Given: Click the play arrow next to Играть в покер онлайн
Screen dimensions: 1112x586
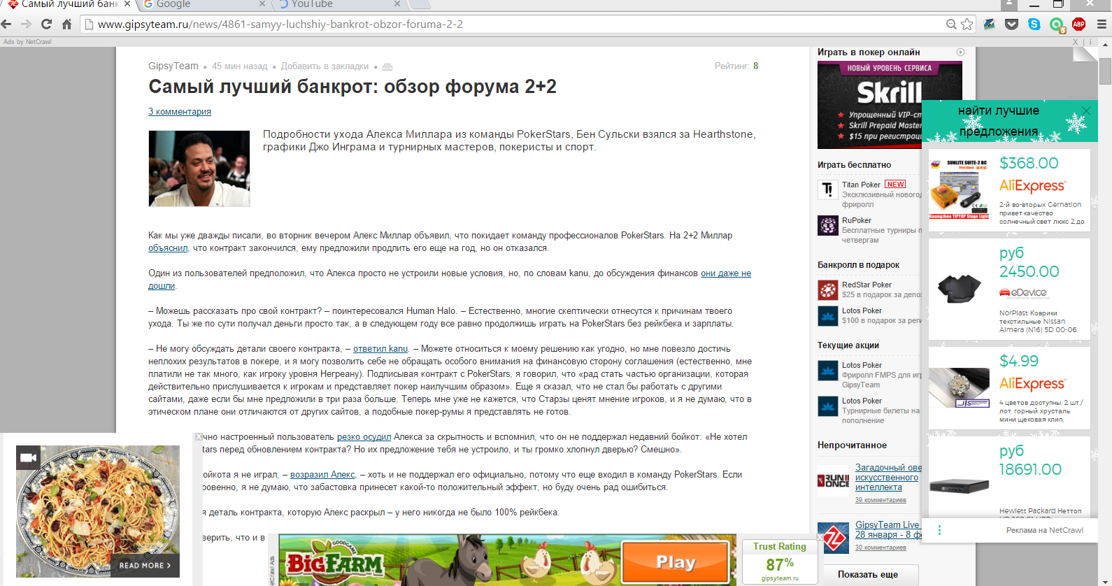Looking at the screenshot, I should pyautogui.click(x=960, y=52).
